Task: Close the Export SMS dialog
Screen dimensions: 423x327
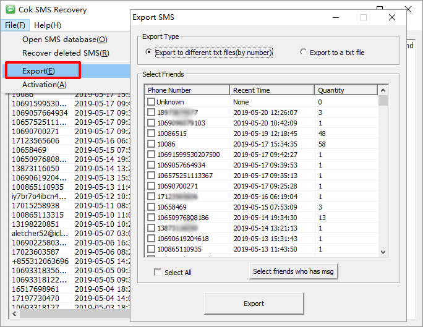Action: coord(392,17)
